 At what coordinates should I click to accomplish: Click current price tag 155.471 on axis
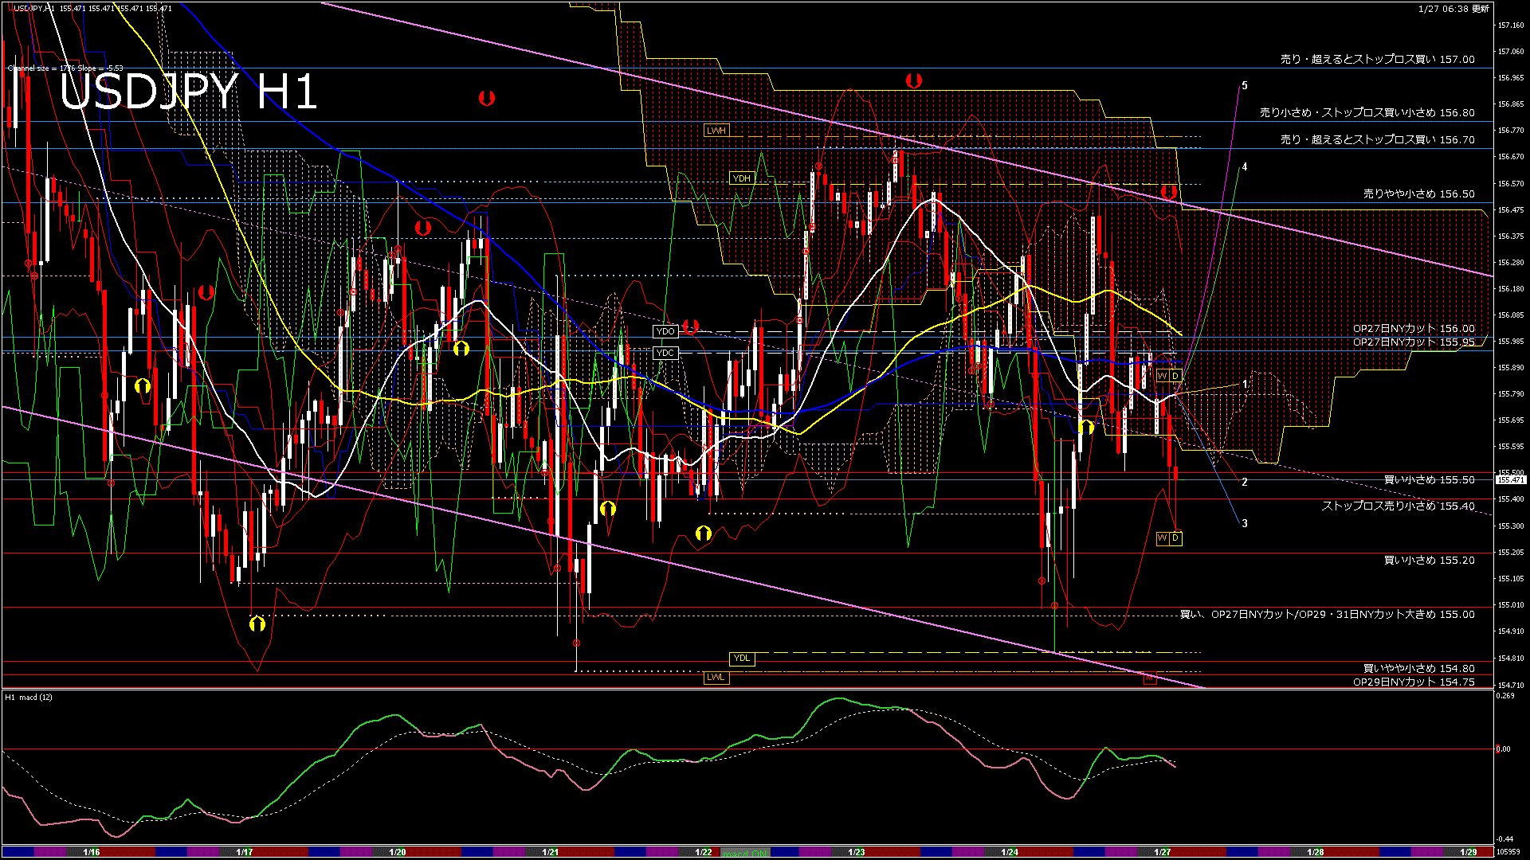point(1511,480)
